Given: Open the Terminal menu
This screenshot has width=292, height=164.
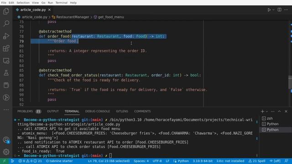Looking at the screenshot, I should (x=61, y=3).
